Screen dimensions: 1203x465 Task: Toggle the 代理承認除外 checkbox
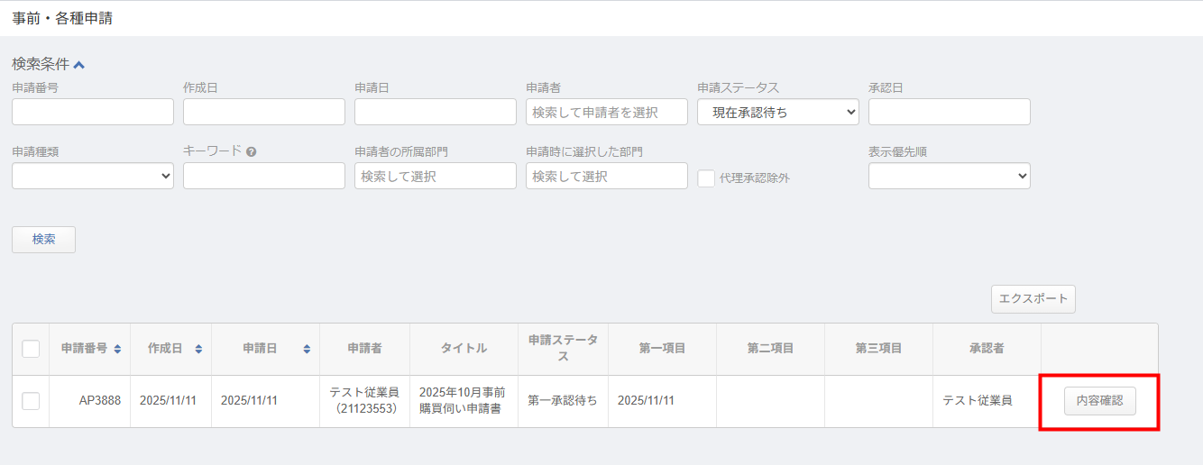click(x=706, y=178)
